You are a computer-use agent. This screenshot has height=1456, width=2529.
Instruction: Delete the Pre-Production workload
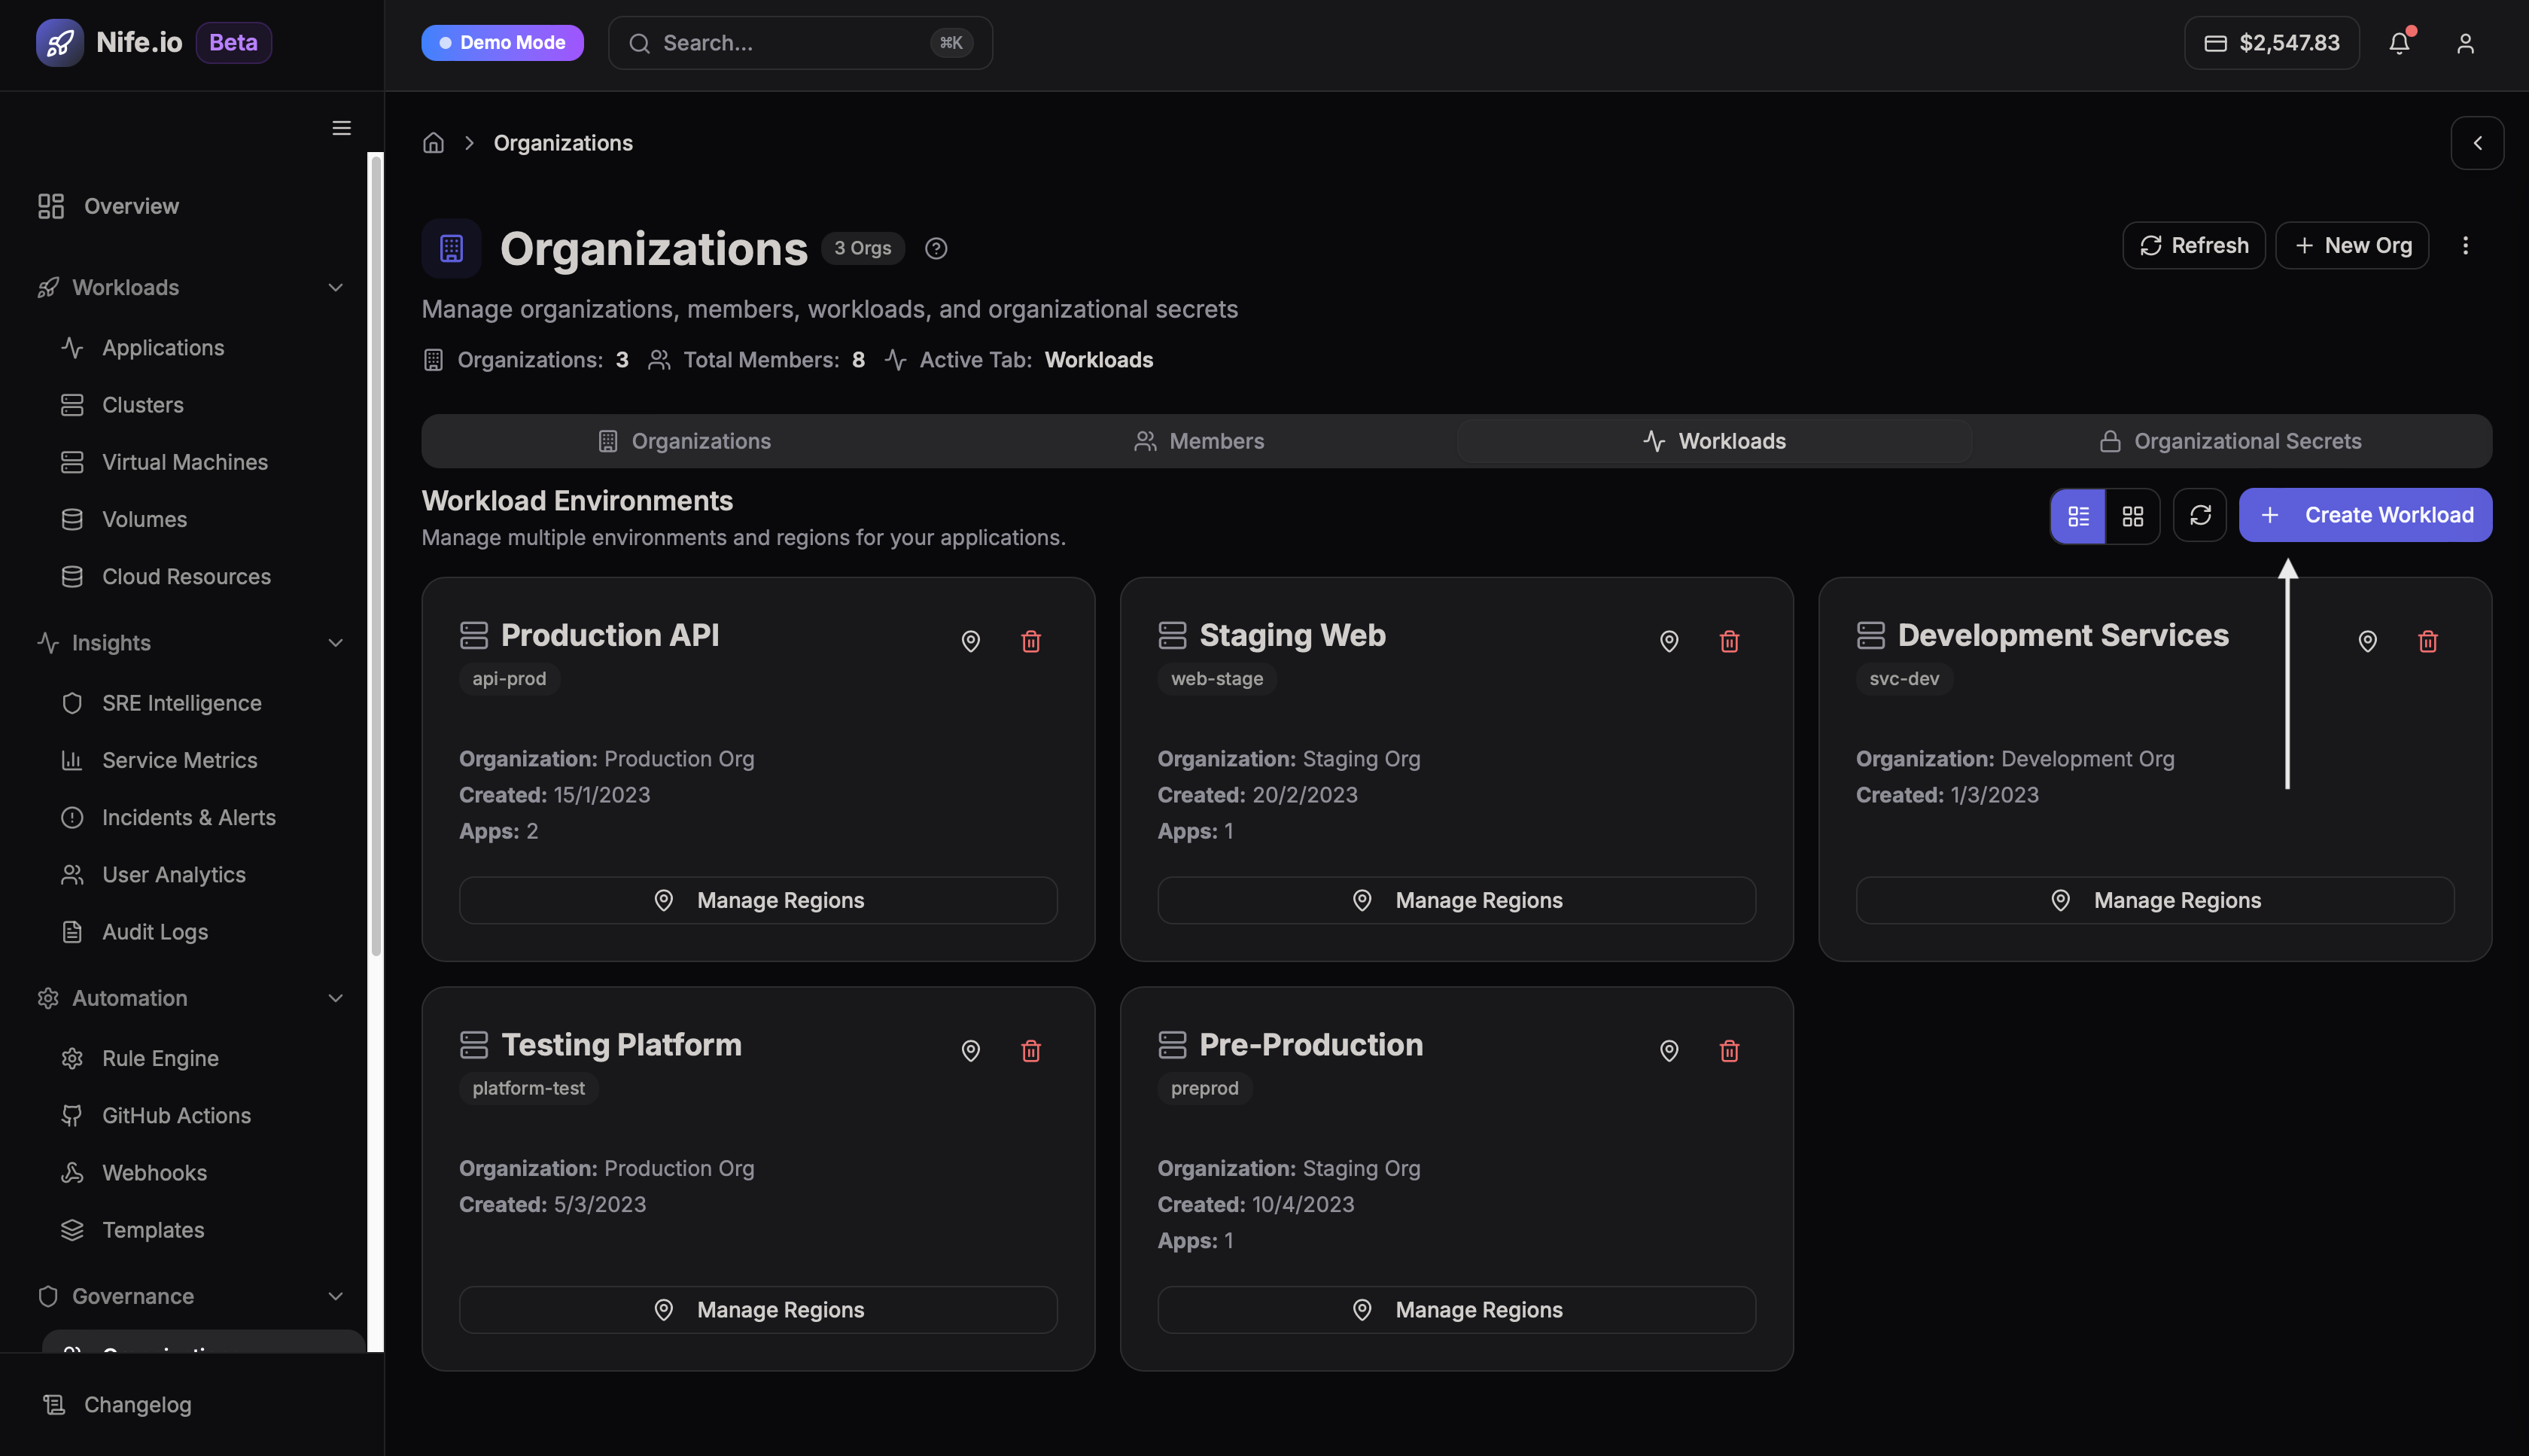click(x=1728, y=1050)
